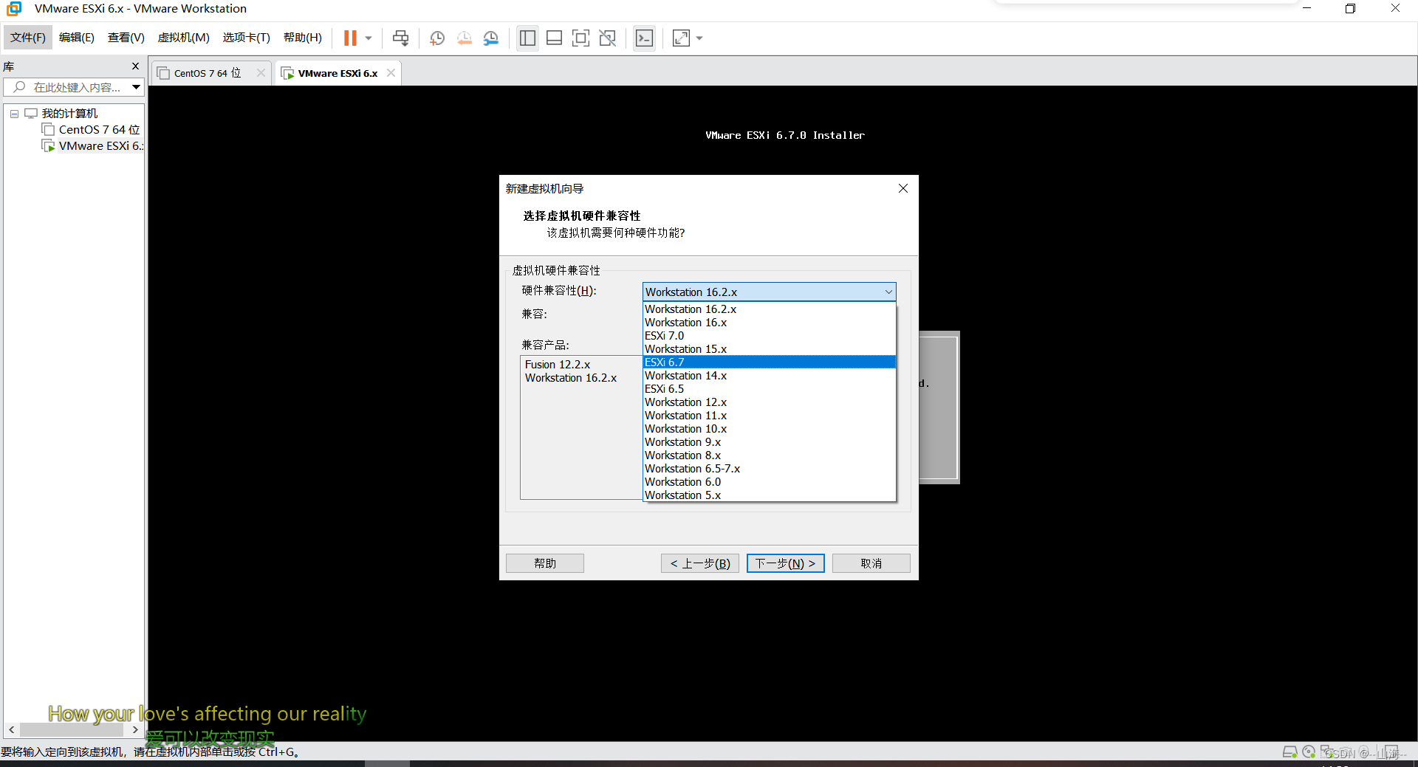Open the 文件(F) menu

coord(28,38)
